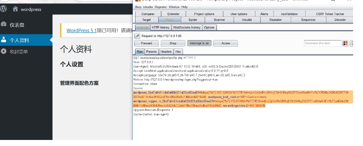The image size is (363, 146).
Task: Follow the WordPress 5.1 update link
Action: (81, 30)
